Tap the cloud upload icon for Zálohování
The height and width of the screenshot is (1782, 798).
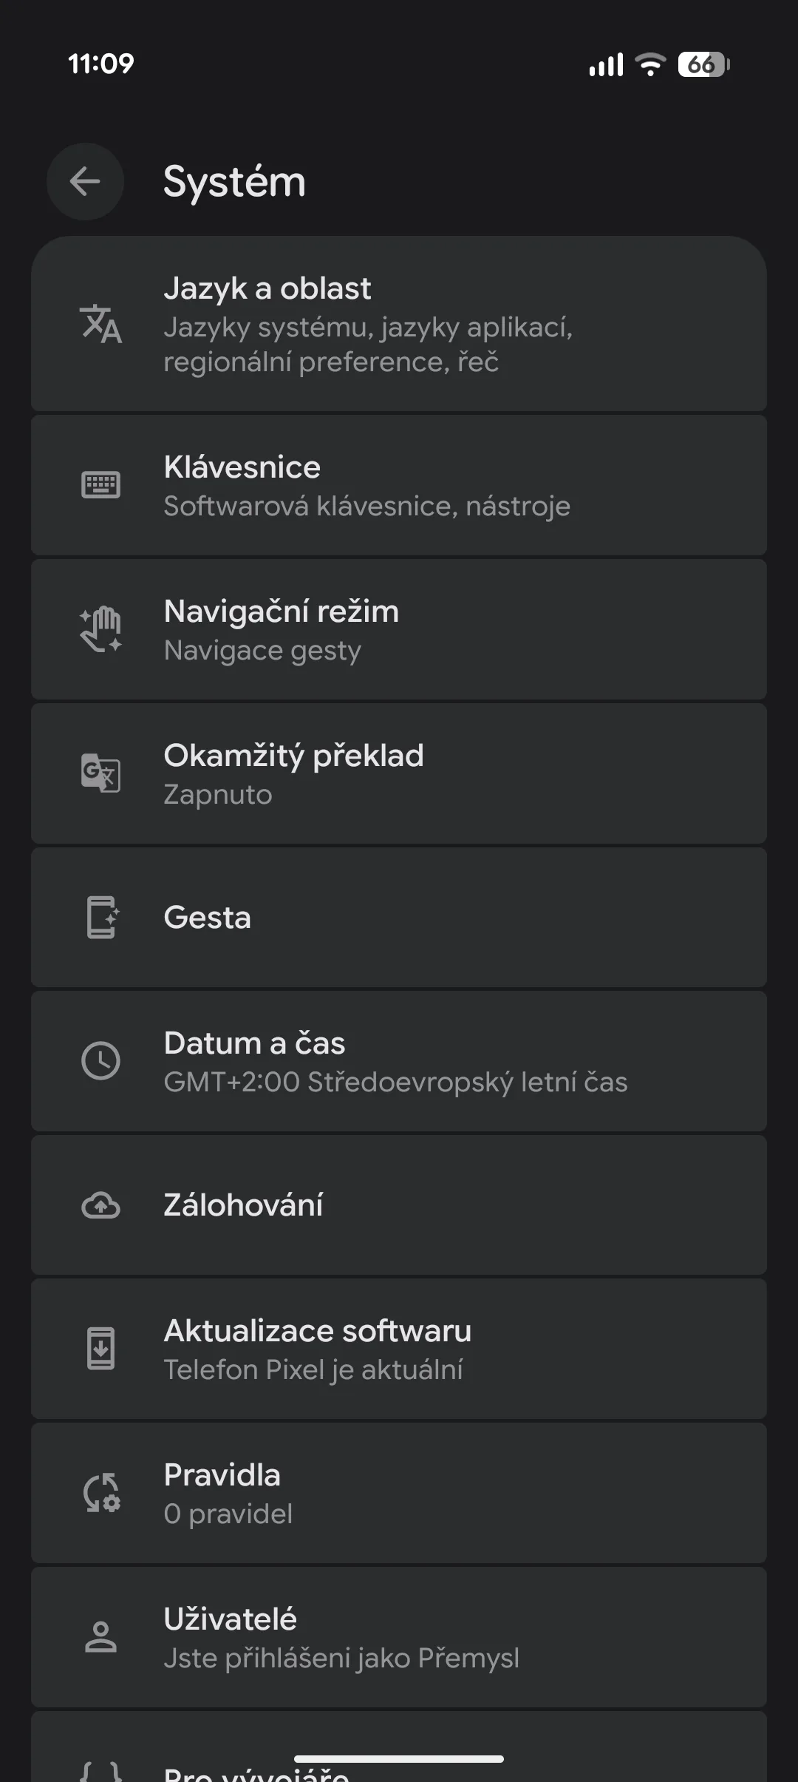pos(100,1205)
